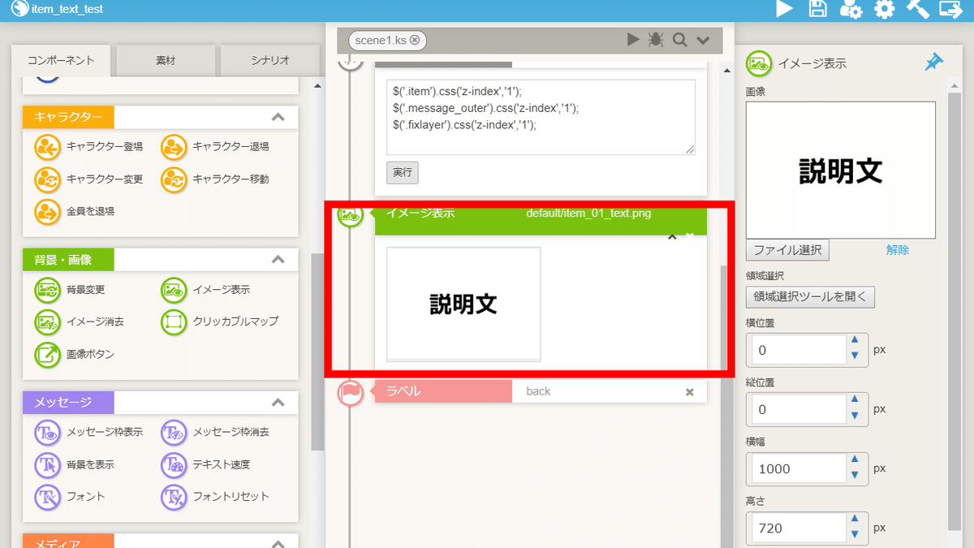Click the debug bug icon in scenario bar
The height and width of the screenshot is (548, 974).
[x=656, y=40]
